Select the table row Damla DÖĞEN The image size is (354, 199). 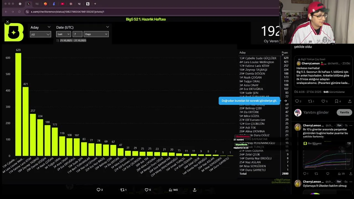click(264, 74)
